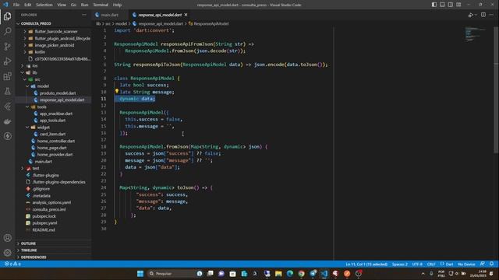
Task: Toggle Primary Side Bar visibility
Action: pyautogui.click(x=434, y=5)
